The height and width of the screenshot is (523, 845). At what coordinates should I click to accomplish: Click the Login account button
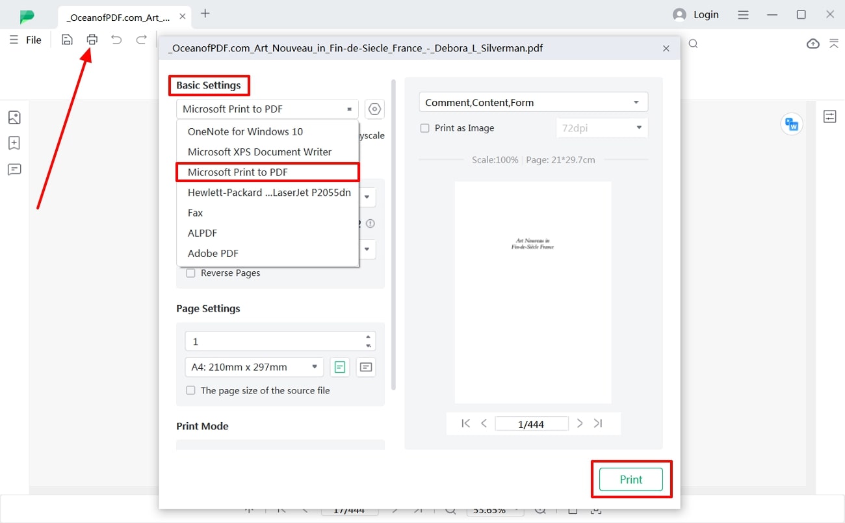[696, 14]
